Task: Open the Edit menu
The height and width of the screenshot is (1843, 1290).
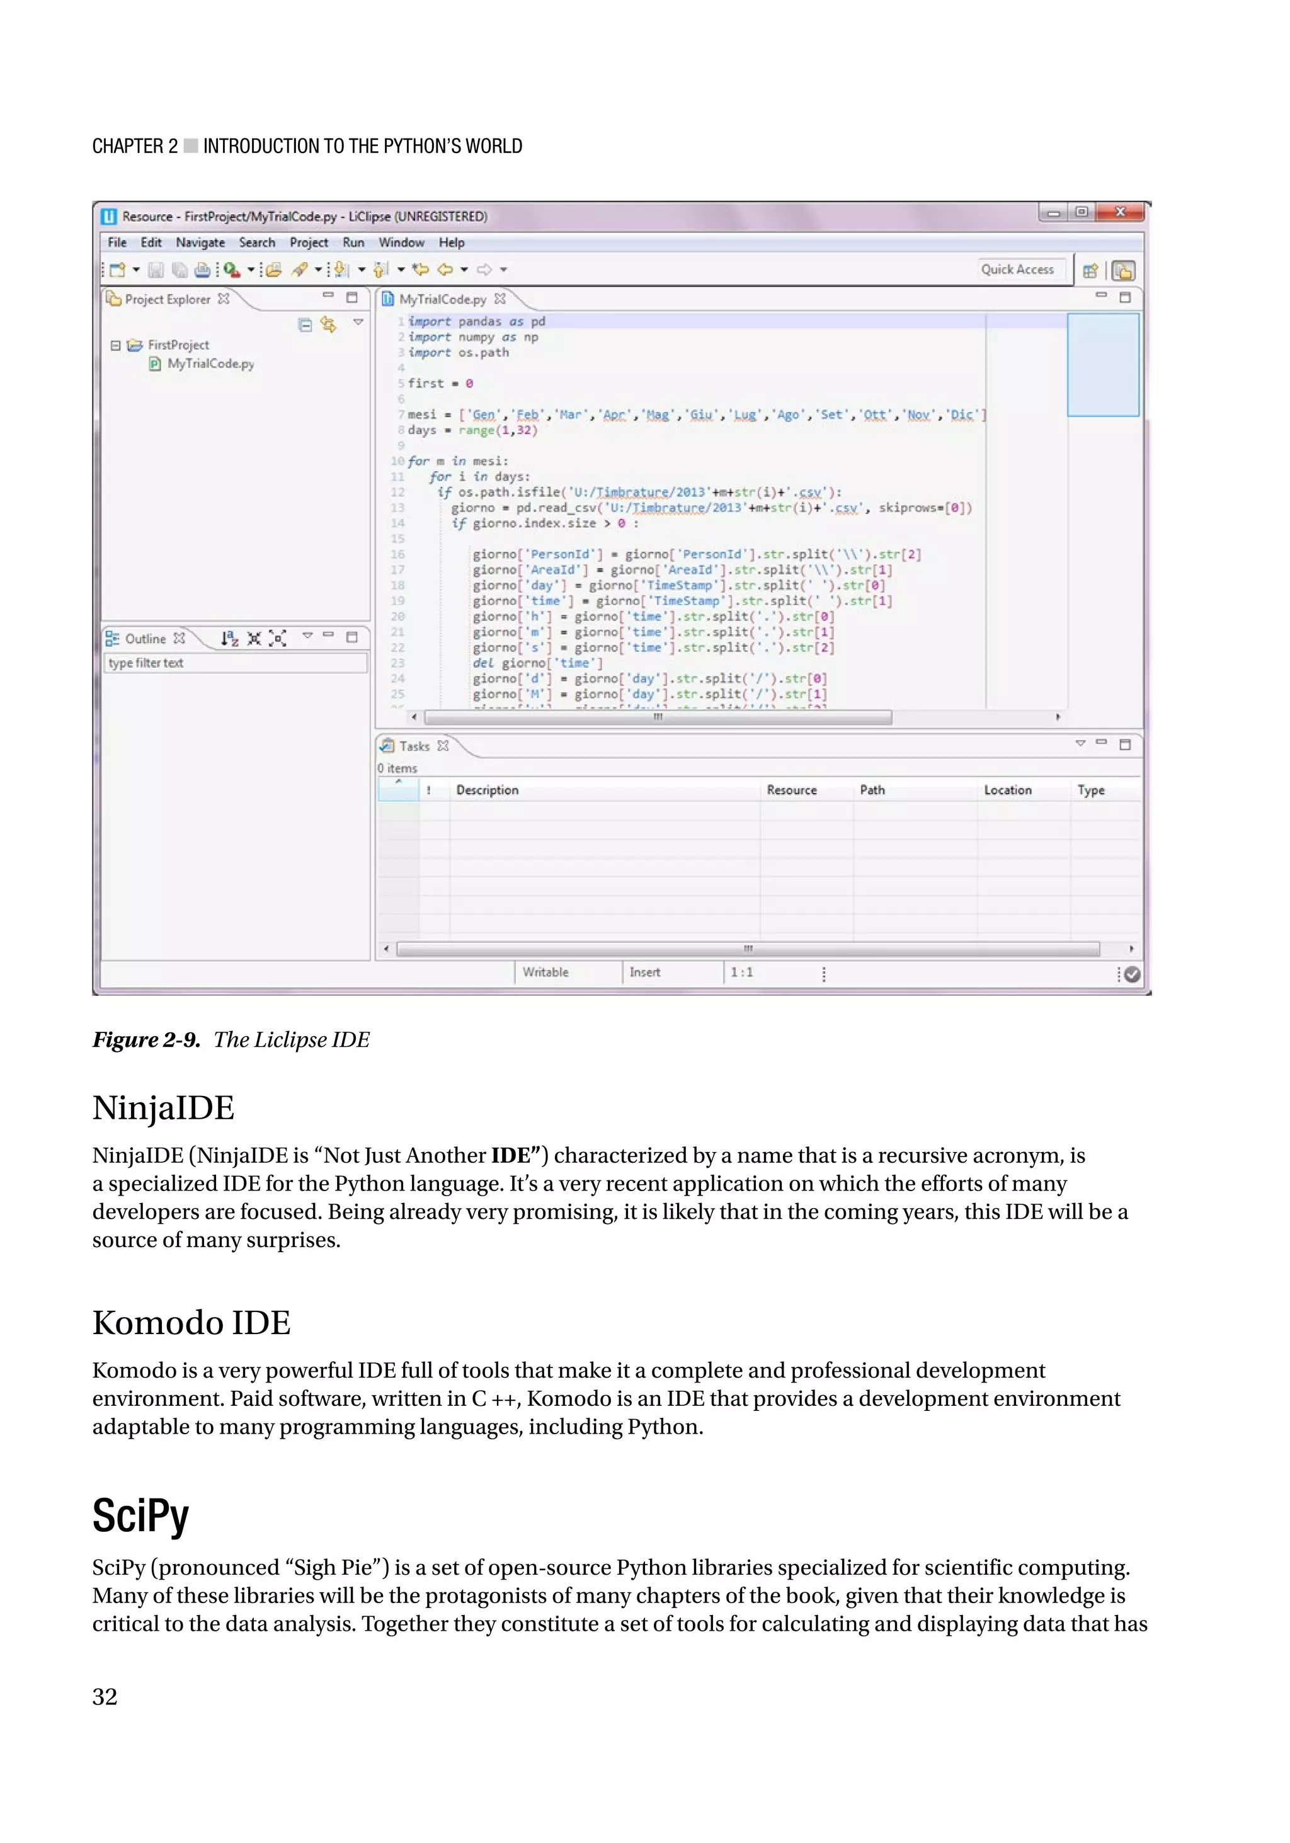Action: click(x=151, y=243)
